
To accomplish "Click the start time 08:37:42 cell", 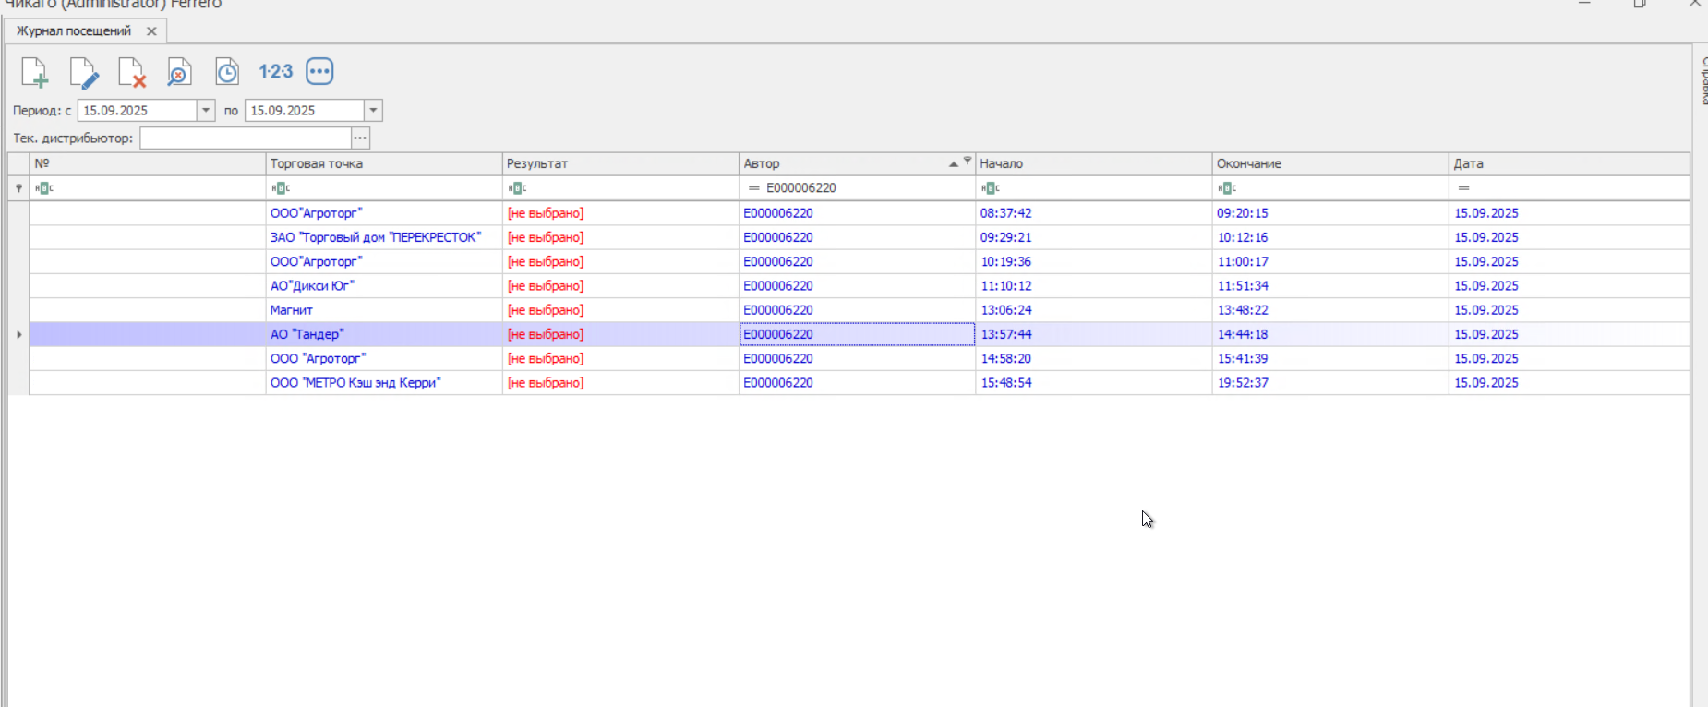I will pyautogui.click(x=1094, y=213).
